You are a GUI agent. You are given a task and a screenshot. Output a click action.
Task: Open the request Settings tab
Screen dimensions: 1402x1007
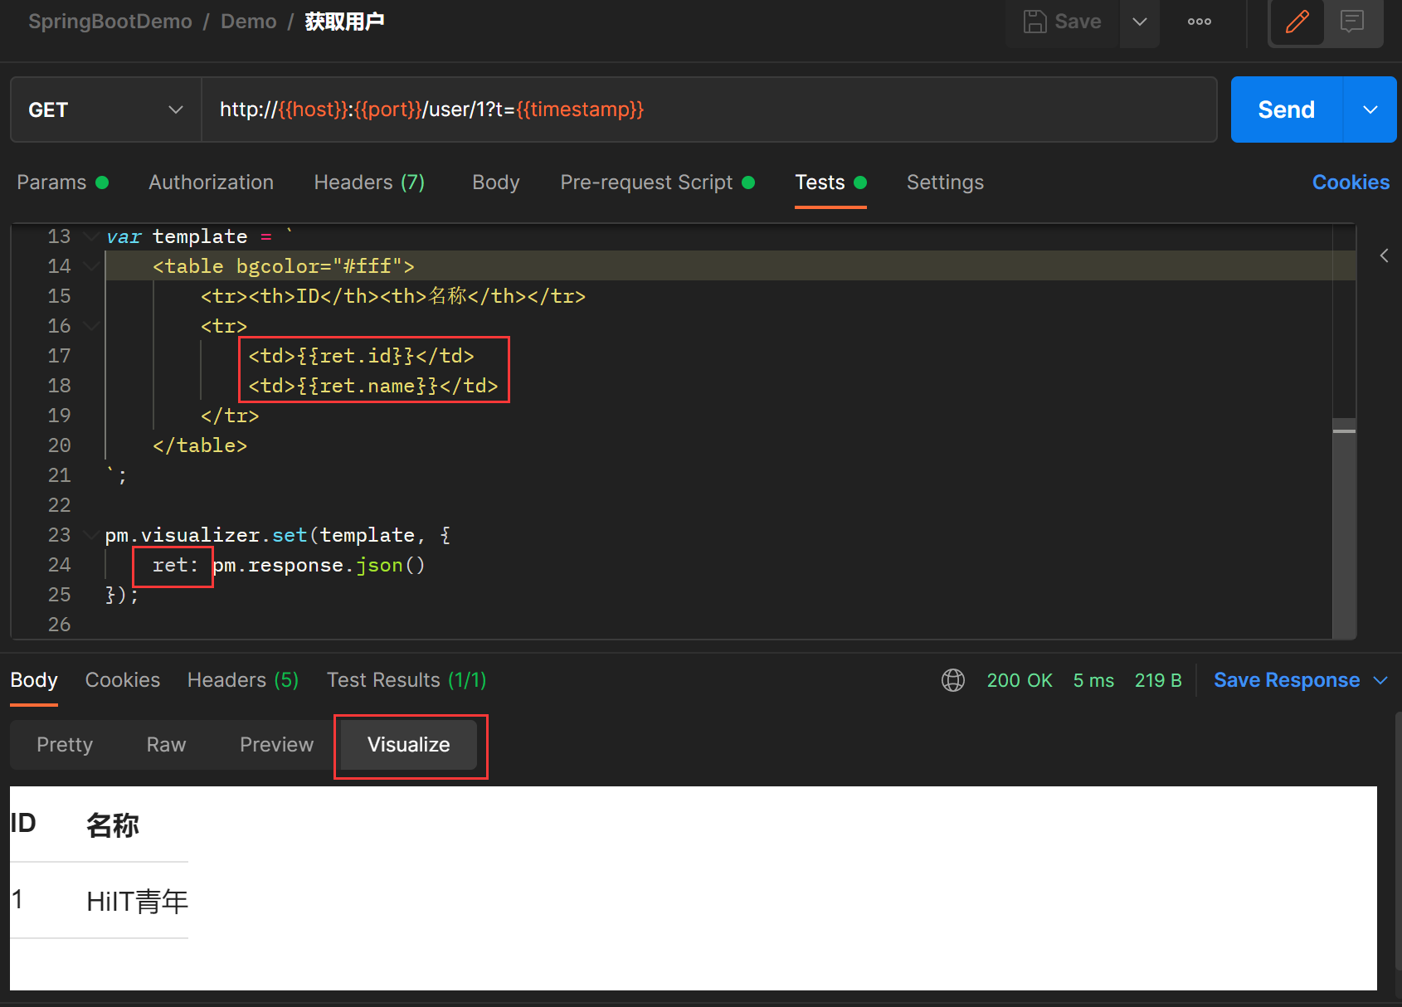tap(945, 182)
